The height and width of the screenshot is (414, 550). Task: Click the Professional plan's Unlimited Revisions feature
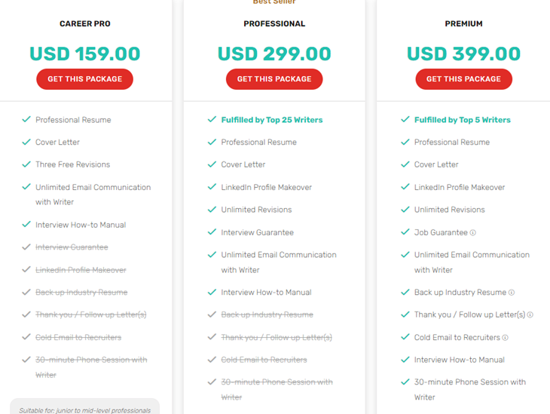pos(256,210)
